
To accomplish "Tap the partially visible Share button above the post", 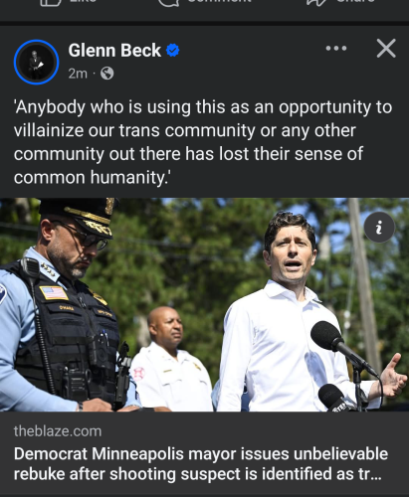I will (341, 2).
